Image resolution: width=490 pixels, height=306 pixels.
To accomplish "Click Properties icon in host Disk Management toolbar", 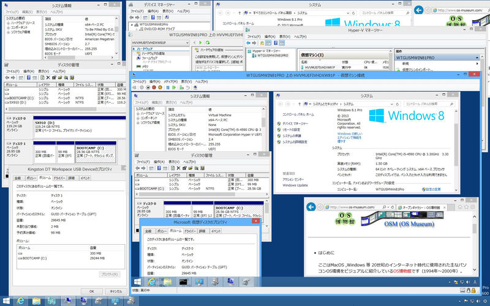I will click(54, 78).
